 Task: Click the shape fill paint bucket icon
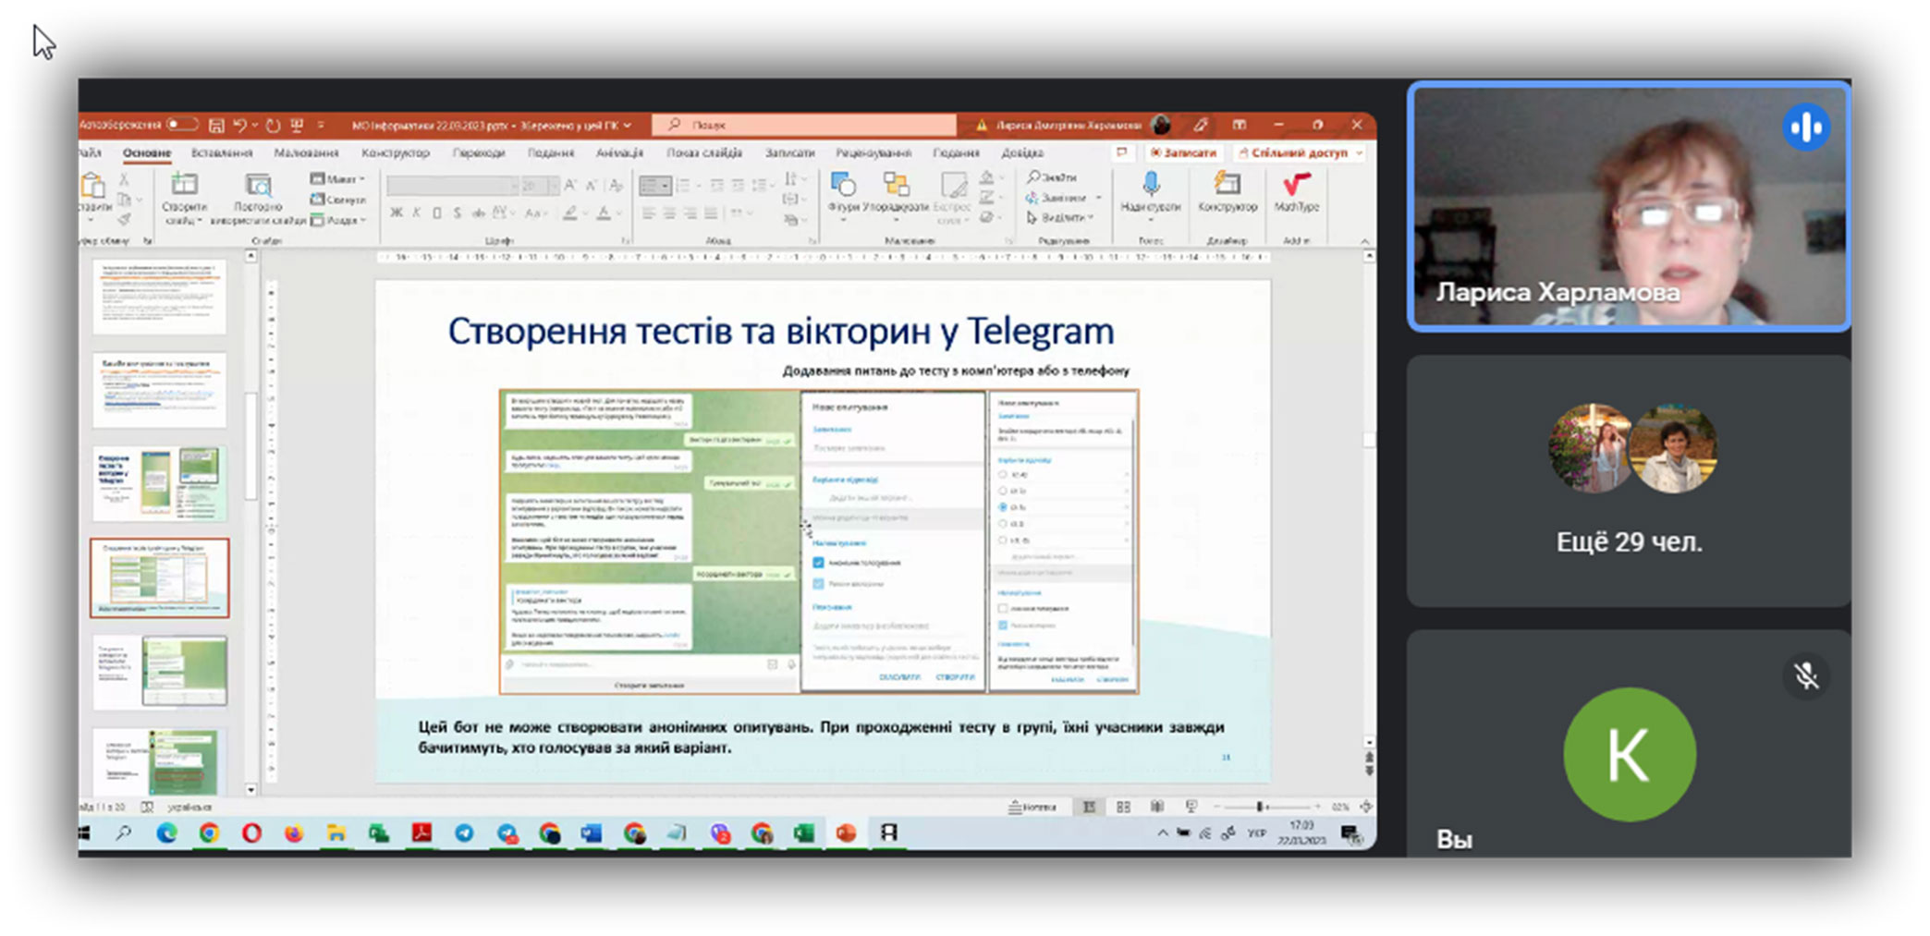(987, 177)
